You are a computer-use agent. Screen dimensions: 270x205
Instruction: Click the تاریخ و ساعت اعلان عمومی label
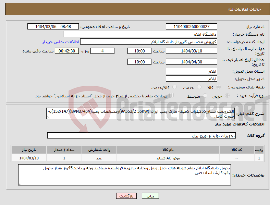tap(105, 27)
